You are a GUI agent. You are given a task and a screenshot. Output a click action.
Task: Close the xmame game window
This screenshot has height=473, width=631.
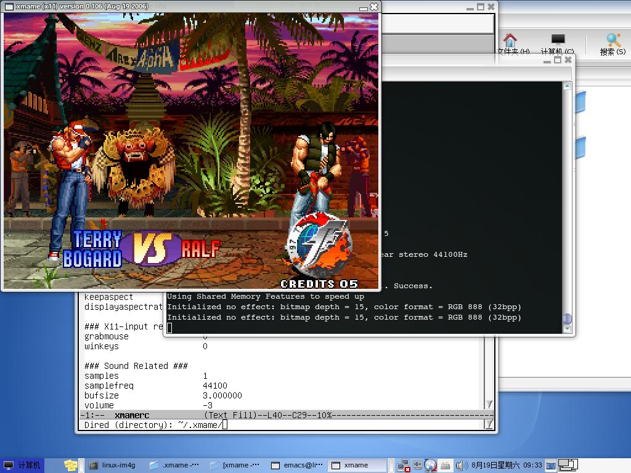click(x=374, y=7)
